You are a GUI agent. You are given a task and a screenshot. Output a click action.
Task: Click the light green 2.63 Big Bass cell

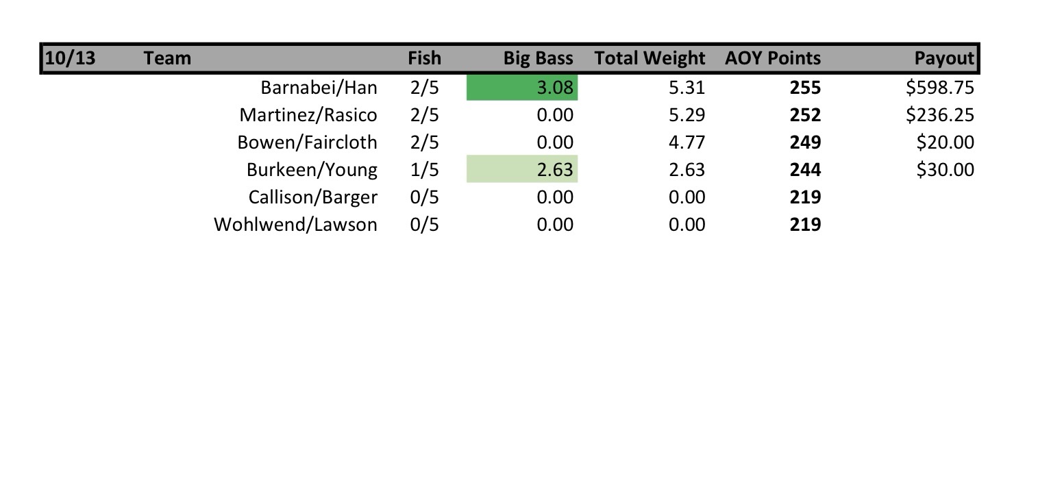522,170
